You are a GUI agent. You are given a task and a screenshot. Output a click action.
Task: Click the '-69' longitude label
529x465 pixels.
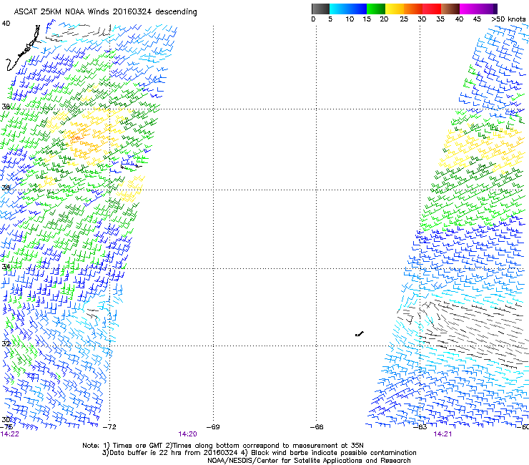[x=213, y=427]
